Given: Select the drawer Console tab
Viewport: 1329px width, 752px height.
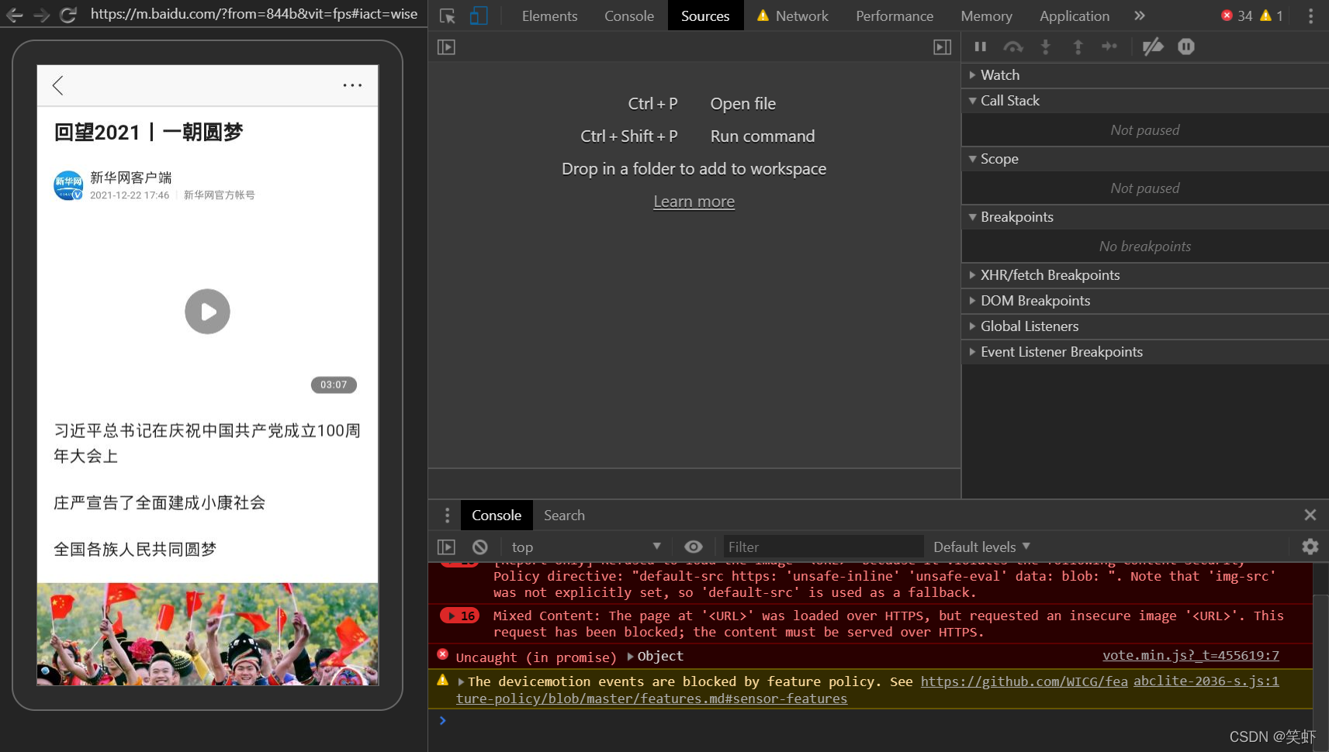Looking at the screenshot, I should pos(497,516).
